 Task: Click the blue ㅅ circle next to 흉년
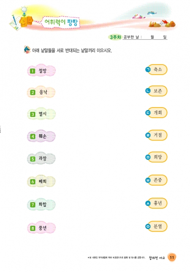148,203
